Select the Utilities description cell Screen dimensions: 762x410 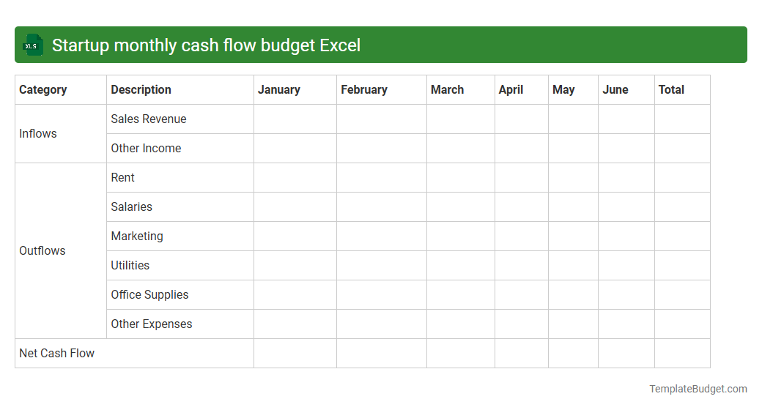tap(180, 265)
